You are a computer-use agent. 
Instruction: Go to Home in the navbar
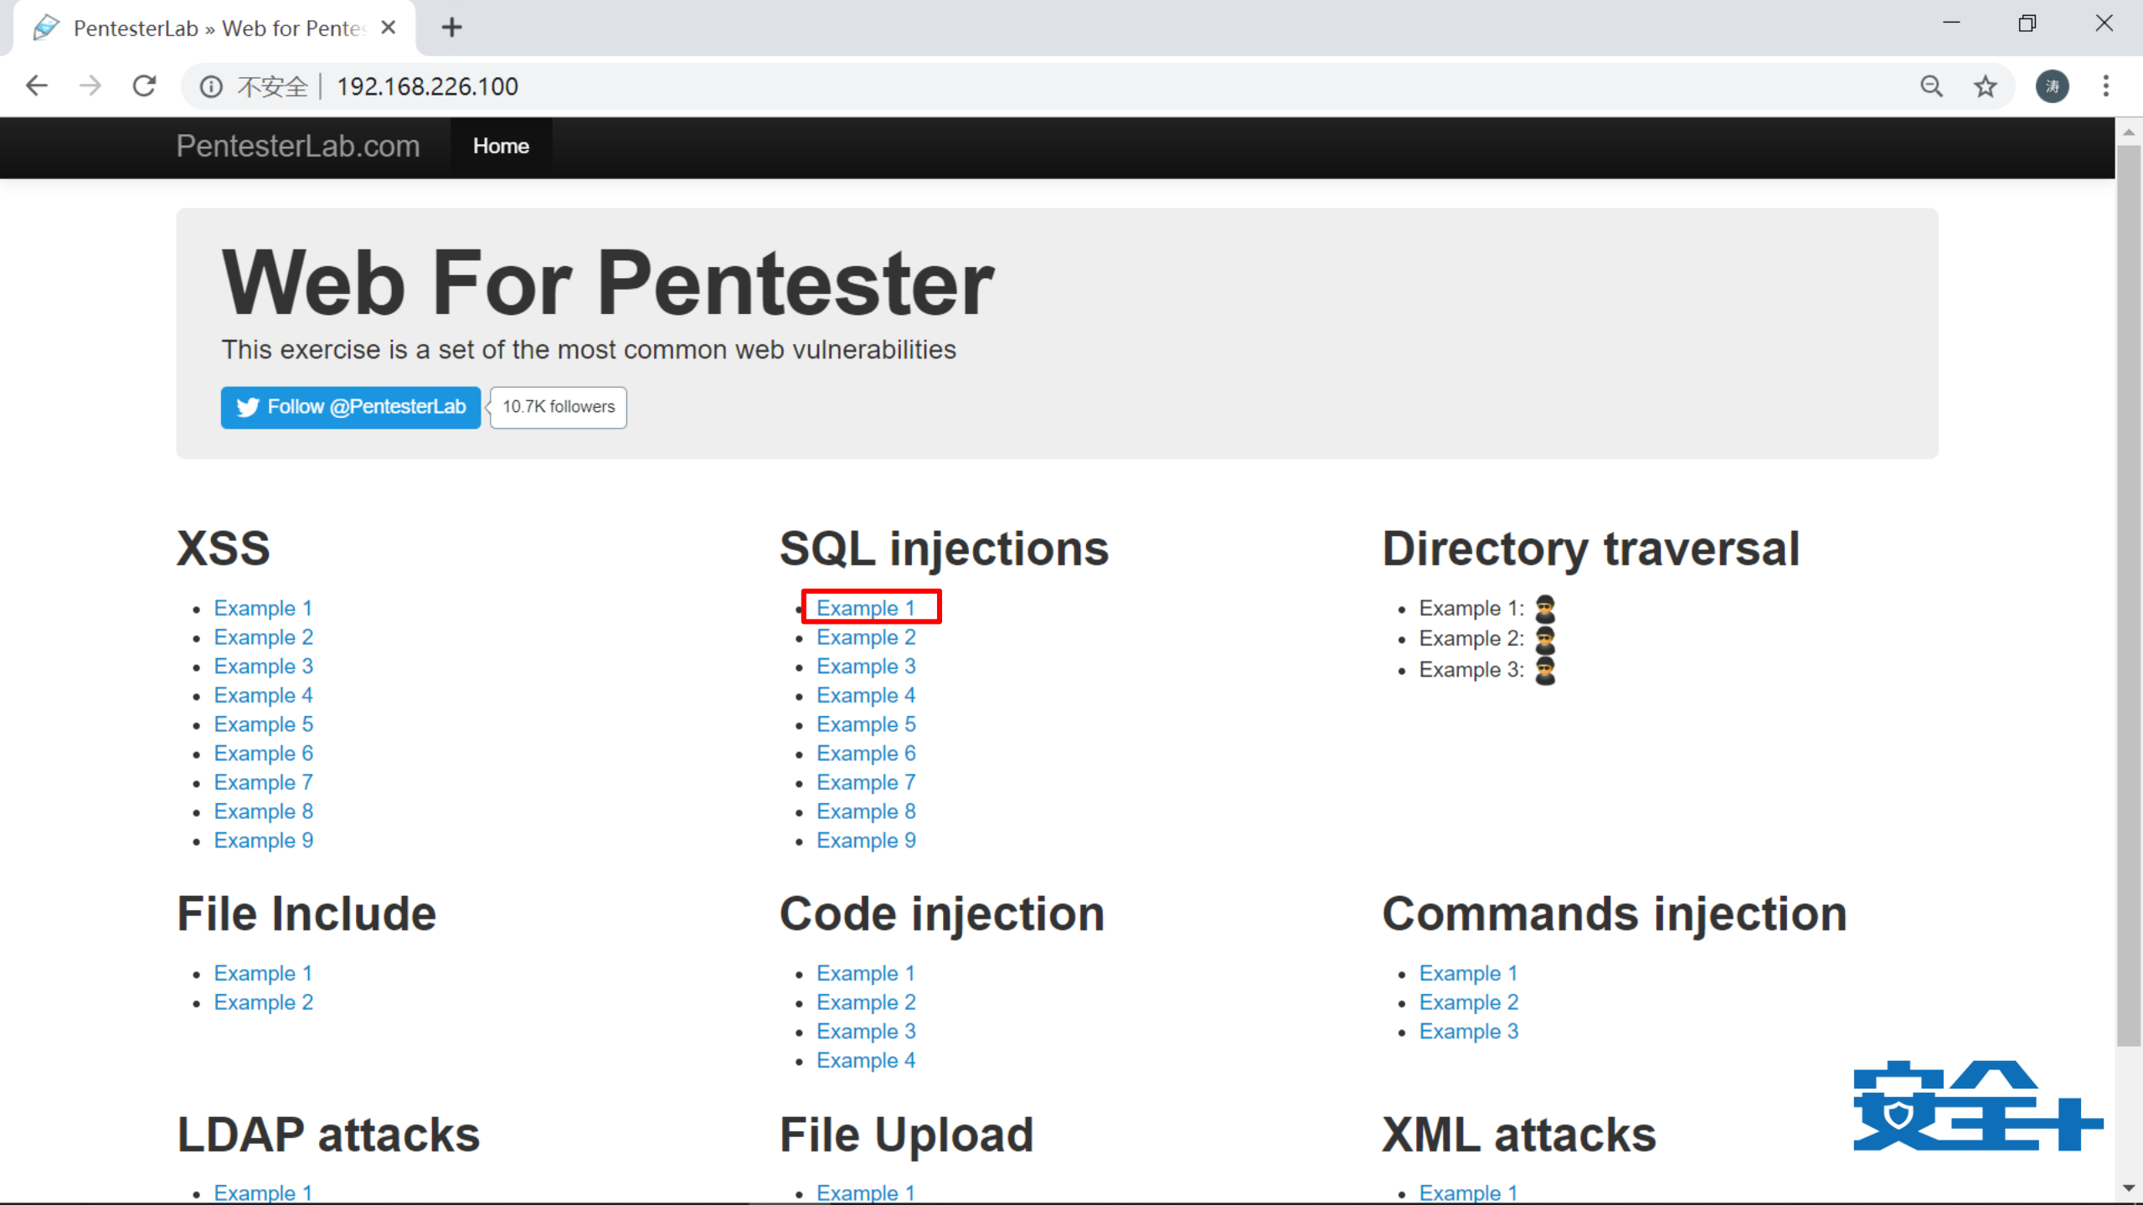pyautogui.click(x=500, y=147)
